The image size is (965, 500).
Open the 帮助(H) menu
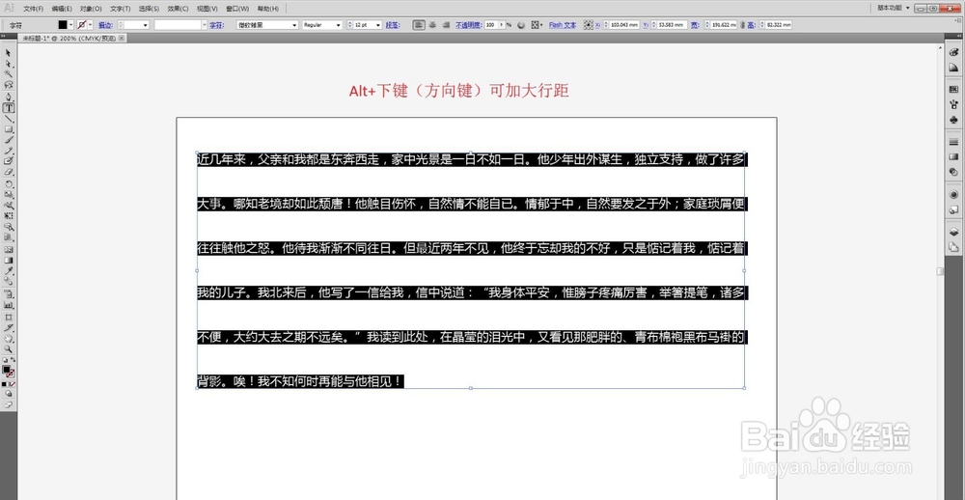click(267, 9)
